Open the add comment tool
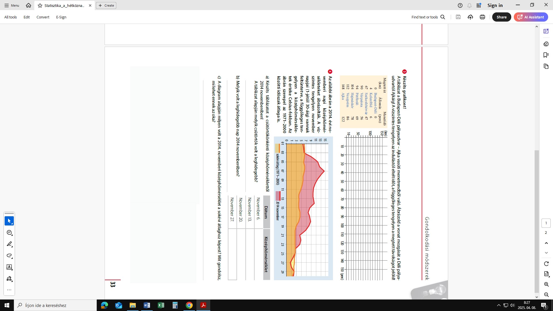 pos(9,233)
